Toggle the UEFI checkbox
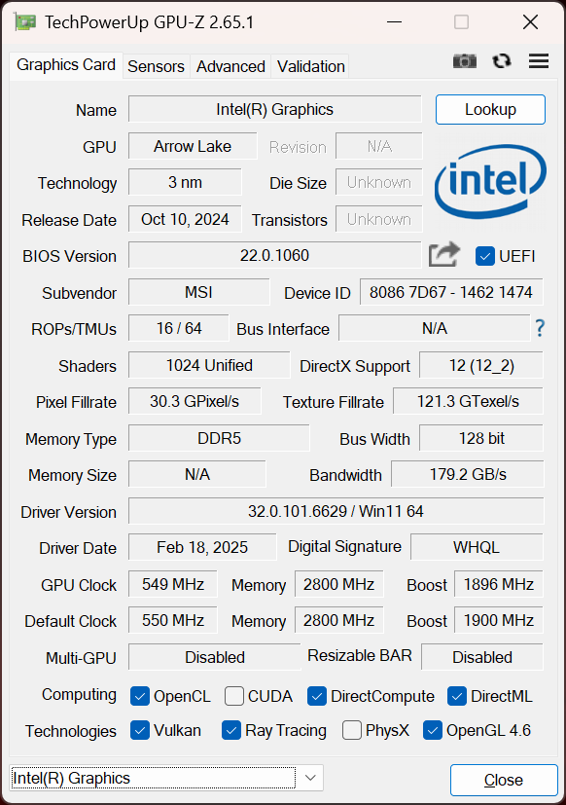The image size is (566, 805). 485,256
